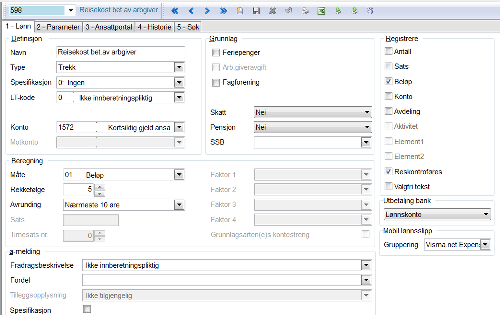Create a new record with the New icon
This screenshot has width=500, height=315.
tap(240, 11)
